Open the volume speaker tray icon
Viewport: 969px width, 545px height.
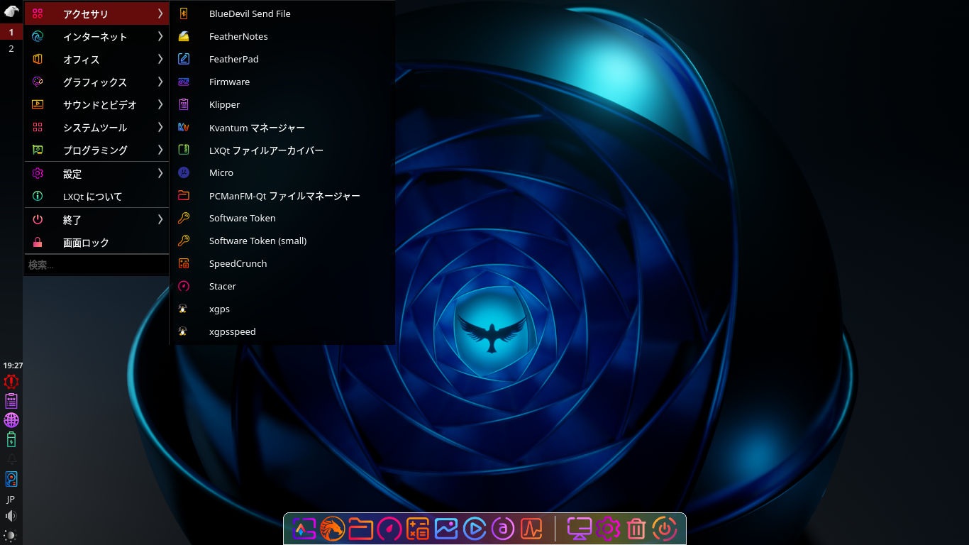(x=11, y=516)
